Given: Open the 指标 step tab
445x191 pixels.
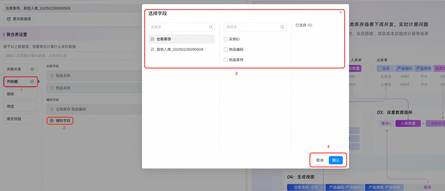Looking at the screenshot, I should click(20, 94).
